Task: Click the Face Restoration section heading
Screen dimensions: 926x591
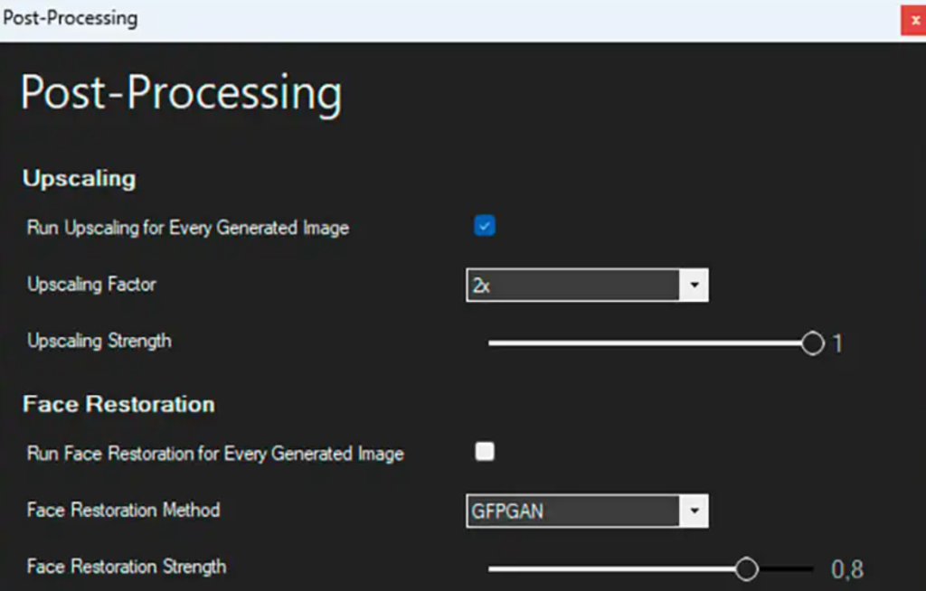Action: pyautogui.click(x=118, y=404)
